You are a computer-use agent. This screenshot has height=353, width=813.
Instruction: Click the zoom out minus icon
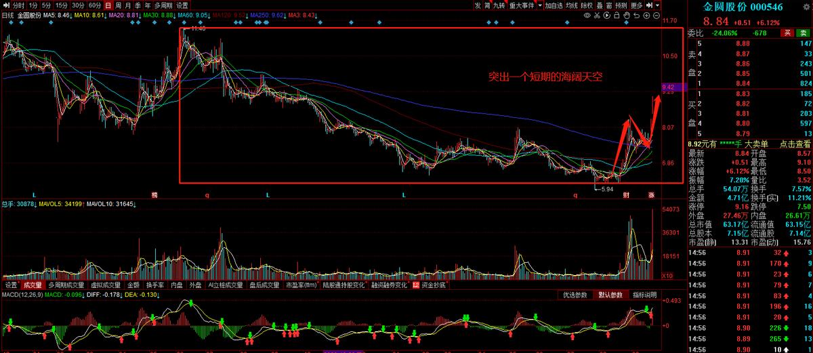click(x=656, y=16)
